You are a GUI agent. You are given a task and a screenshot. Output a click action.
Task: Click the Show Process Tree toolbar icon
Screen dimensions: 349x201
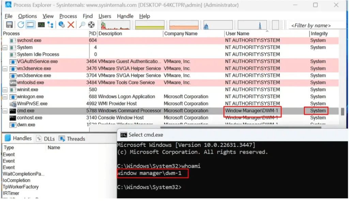50,25
